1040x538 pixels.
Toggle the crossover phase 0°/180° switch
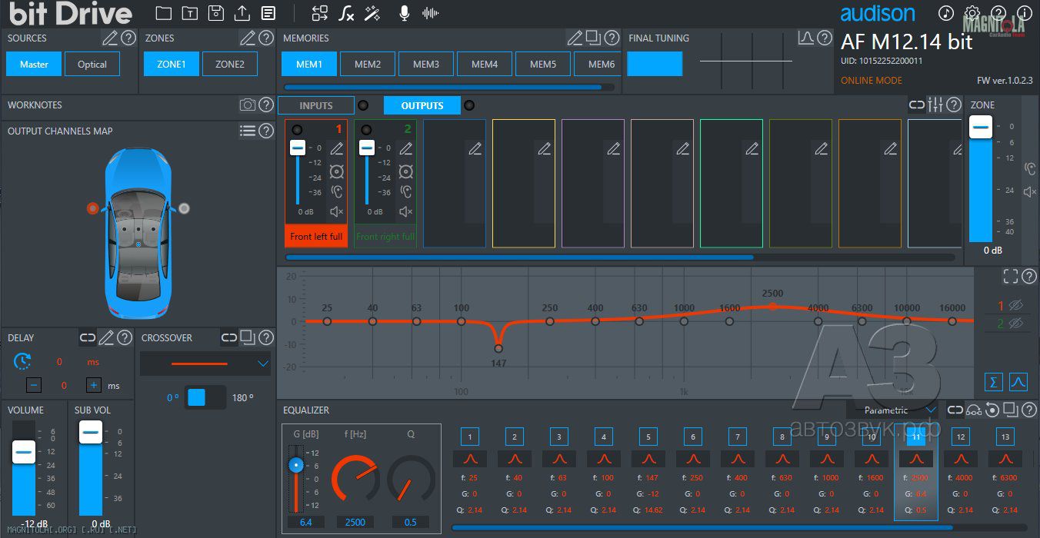point(205,397)
